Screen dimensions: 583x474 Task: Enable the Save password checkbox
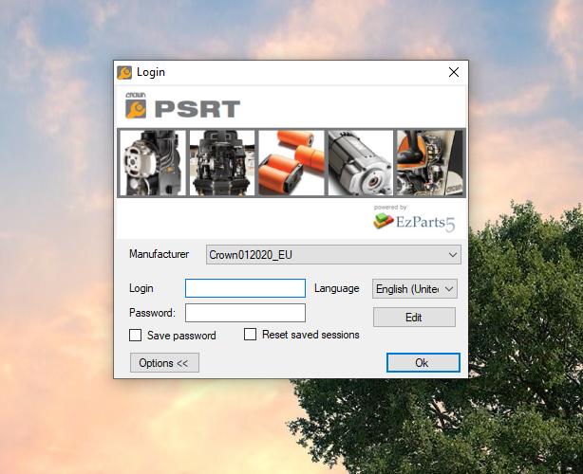pos(135,336)
